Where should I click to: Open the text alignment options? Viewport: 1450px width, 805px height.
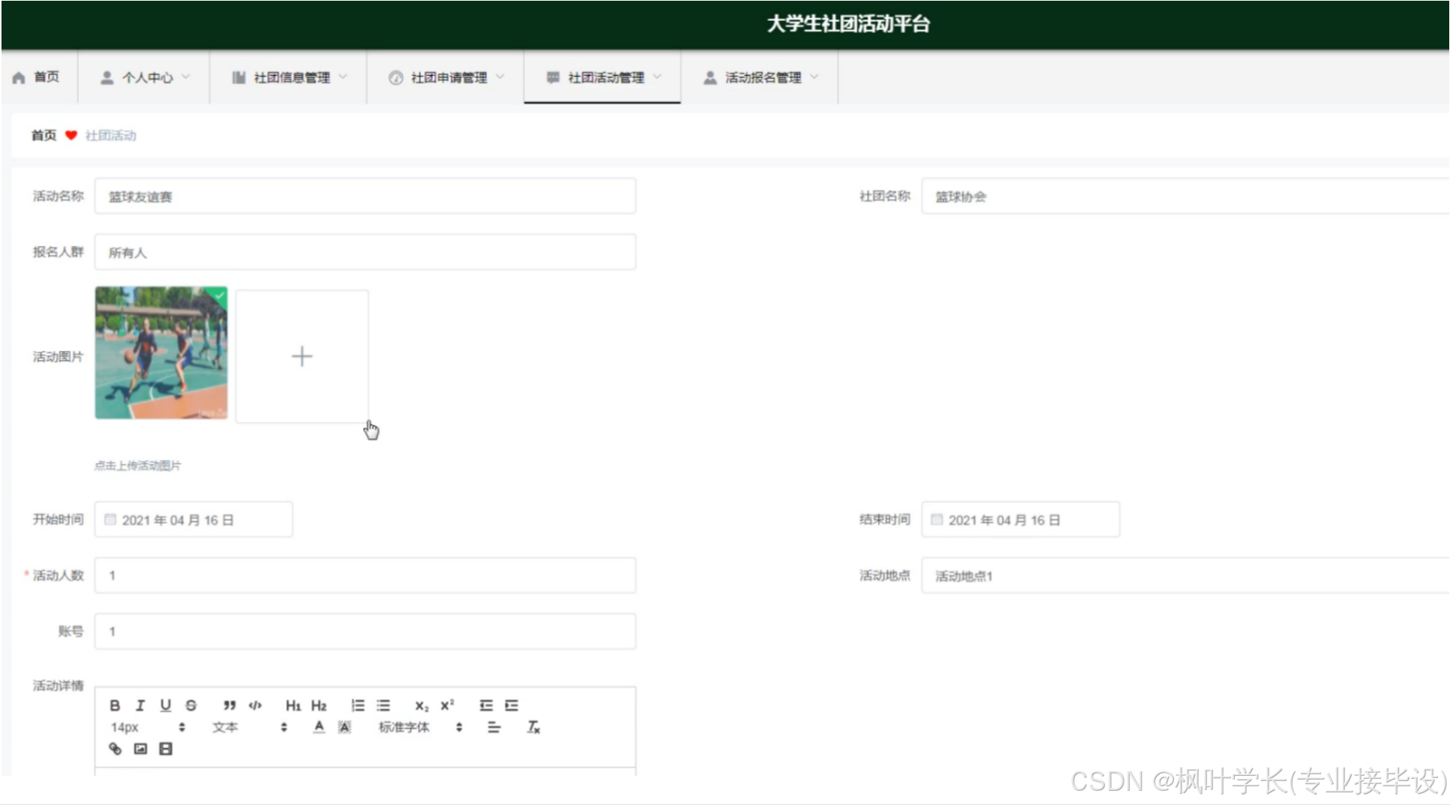494,727
